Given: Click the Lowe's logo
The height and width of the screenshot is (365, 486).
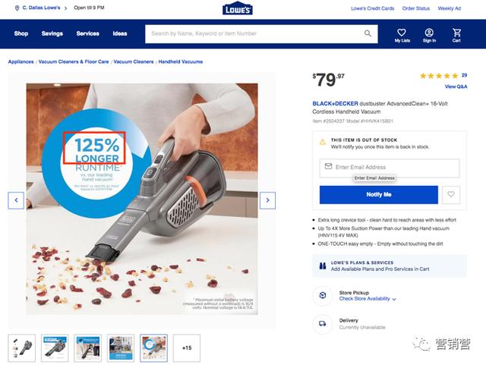Looking at the screenshot, I should 238,9.
